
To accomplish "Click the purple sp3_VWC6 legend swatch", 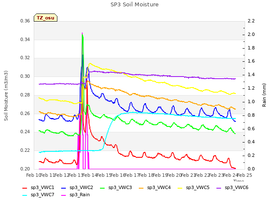I will [x=219, y=188].
